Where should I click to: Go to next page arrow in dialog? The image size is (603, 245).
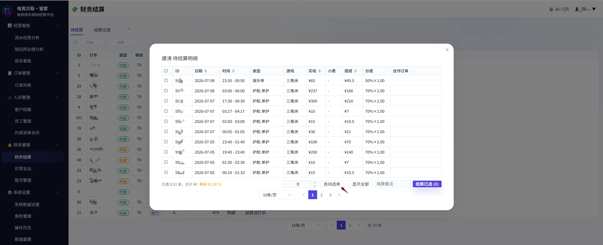coord(339,195)
